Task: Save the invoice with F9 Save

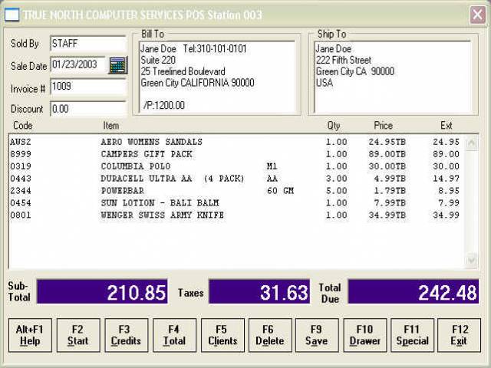Action: point(316,335)
